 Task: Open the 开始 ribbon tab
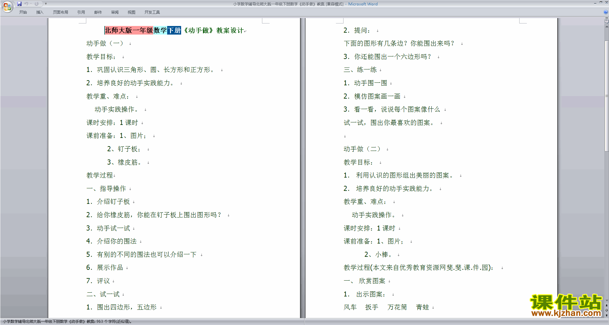click(23, 12)
